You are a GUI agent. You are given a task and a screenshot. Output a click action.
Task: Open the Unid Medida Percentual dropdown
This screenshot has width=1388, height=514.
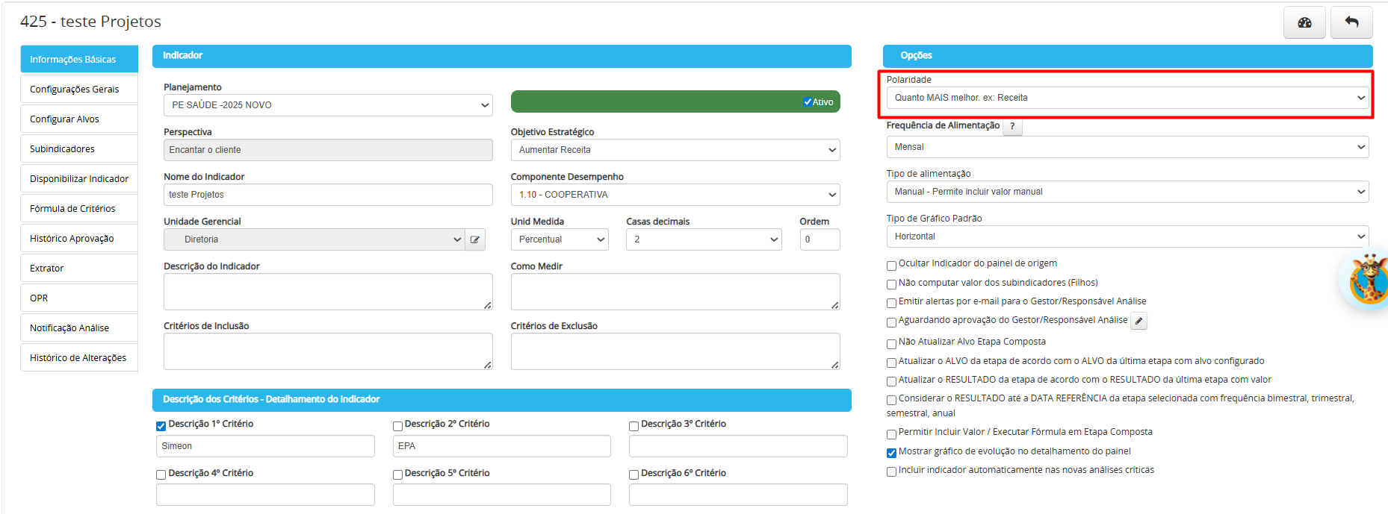[560, 239]
